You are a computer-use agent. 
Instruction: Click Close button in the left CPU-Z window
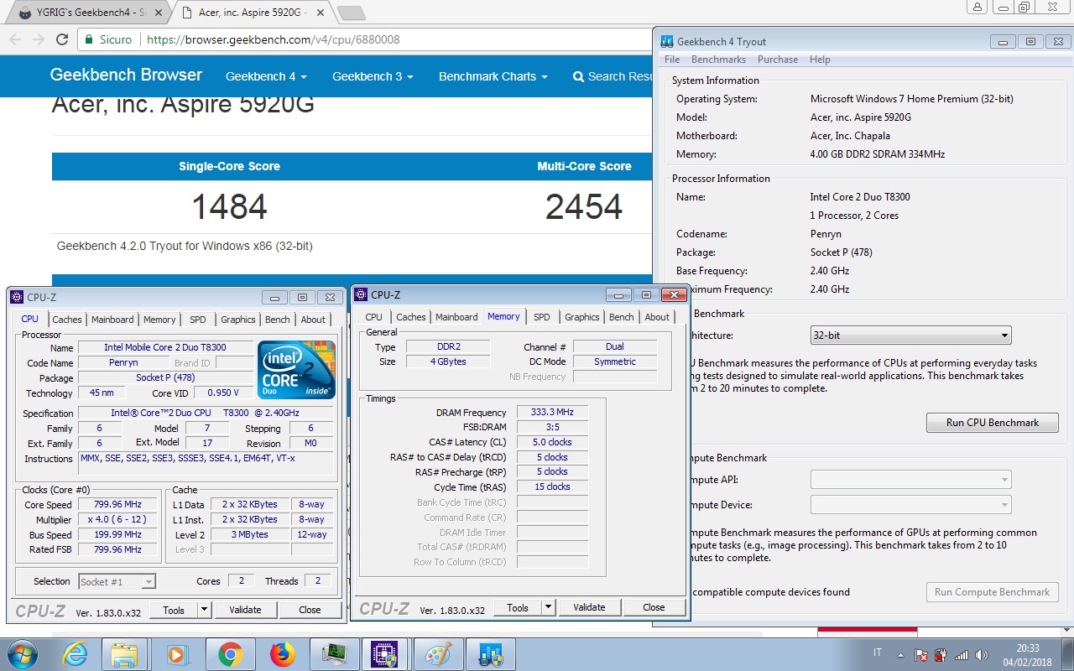pos(310,610)
